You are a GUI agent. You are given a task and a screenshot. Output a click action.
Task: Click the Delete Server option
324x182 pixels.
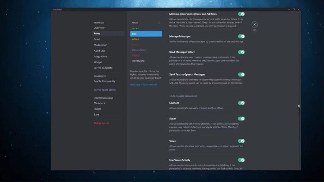(x=101, y=123)
